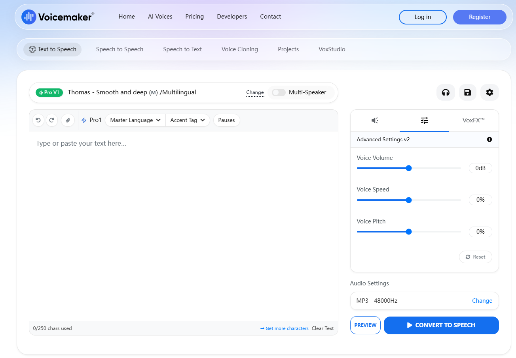Click the Voice Speed slider handle
The height and width of the screenshot is (358, 516).
[409, 200]
